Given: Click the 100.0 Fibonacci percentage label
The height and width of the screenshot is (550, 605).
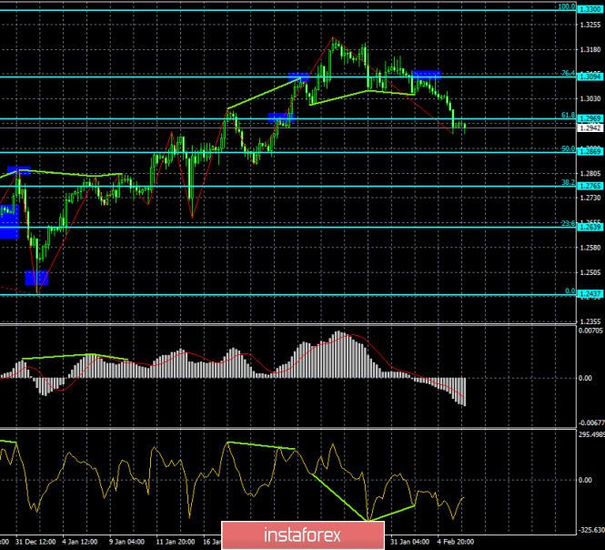Looking at the screenshot, I should (567, 6).
